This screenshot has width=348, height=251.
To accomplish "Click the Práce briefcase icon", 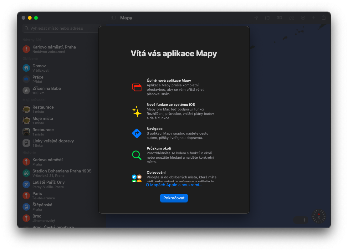I will point(26,79).
